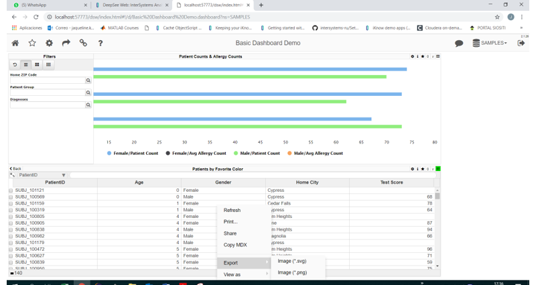Screen dimensions: 538x285
Task: Click the Home icon in dashboard toolbar
Action: point(15,43)
